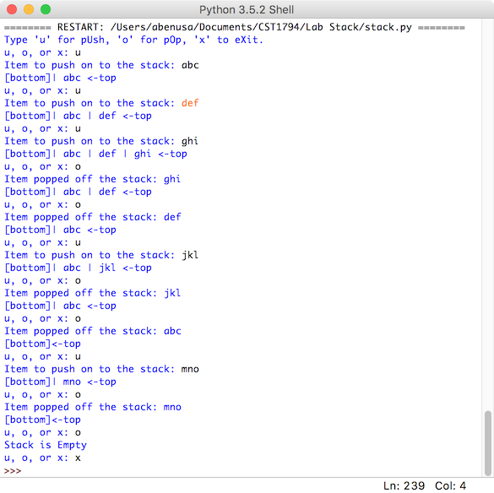
Task: Click the 'Item to push on to the stack: jkl' line
Action: pos(101,255)
